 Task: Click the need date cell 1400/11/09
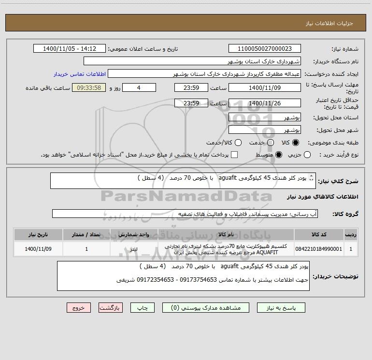coord(38,249)
